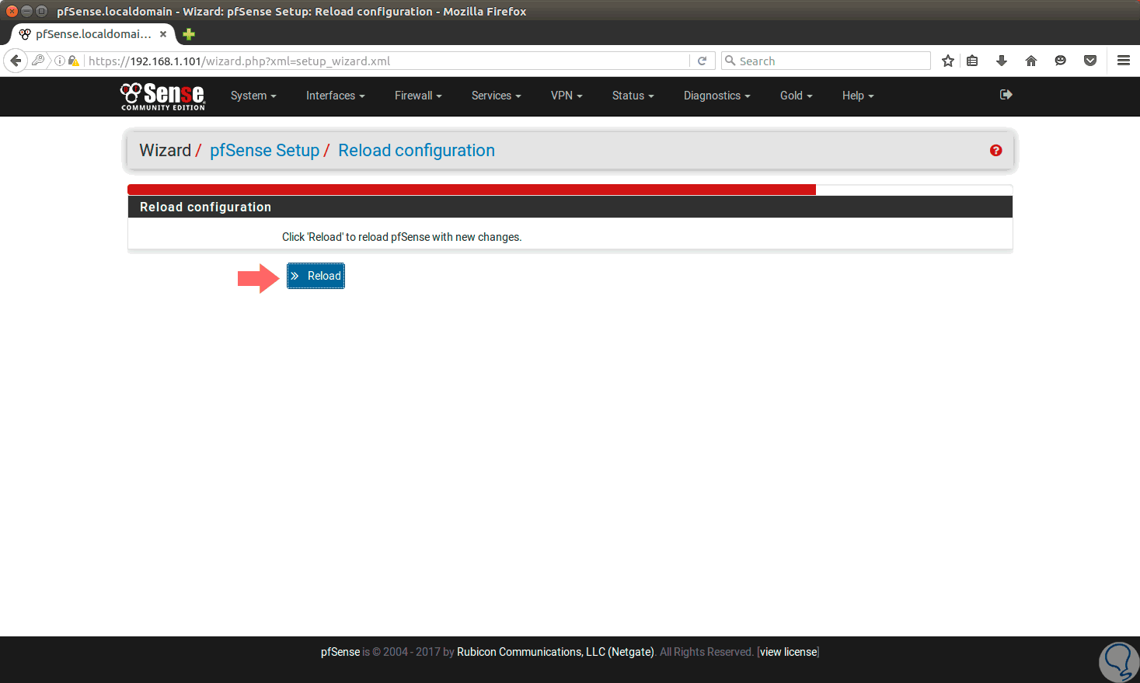Click the pfSense Community Edition logo
1140x683 pixels.
[162, 96]
